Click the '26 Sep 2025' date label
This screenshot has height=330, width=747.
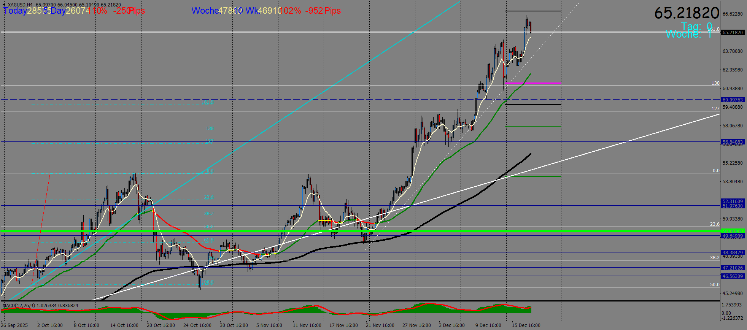15,325
